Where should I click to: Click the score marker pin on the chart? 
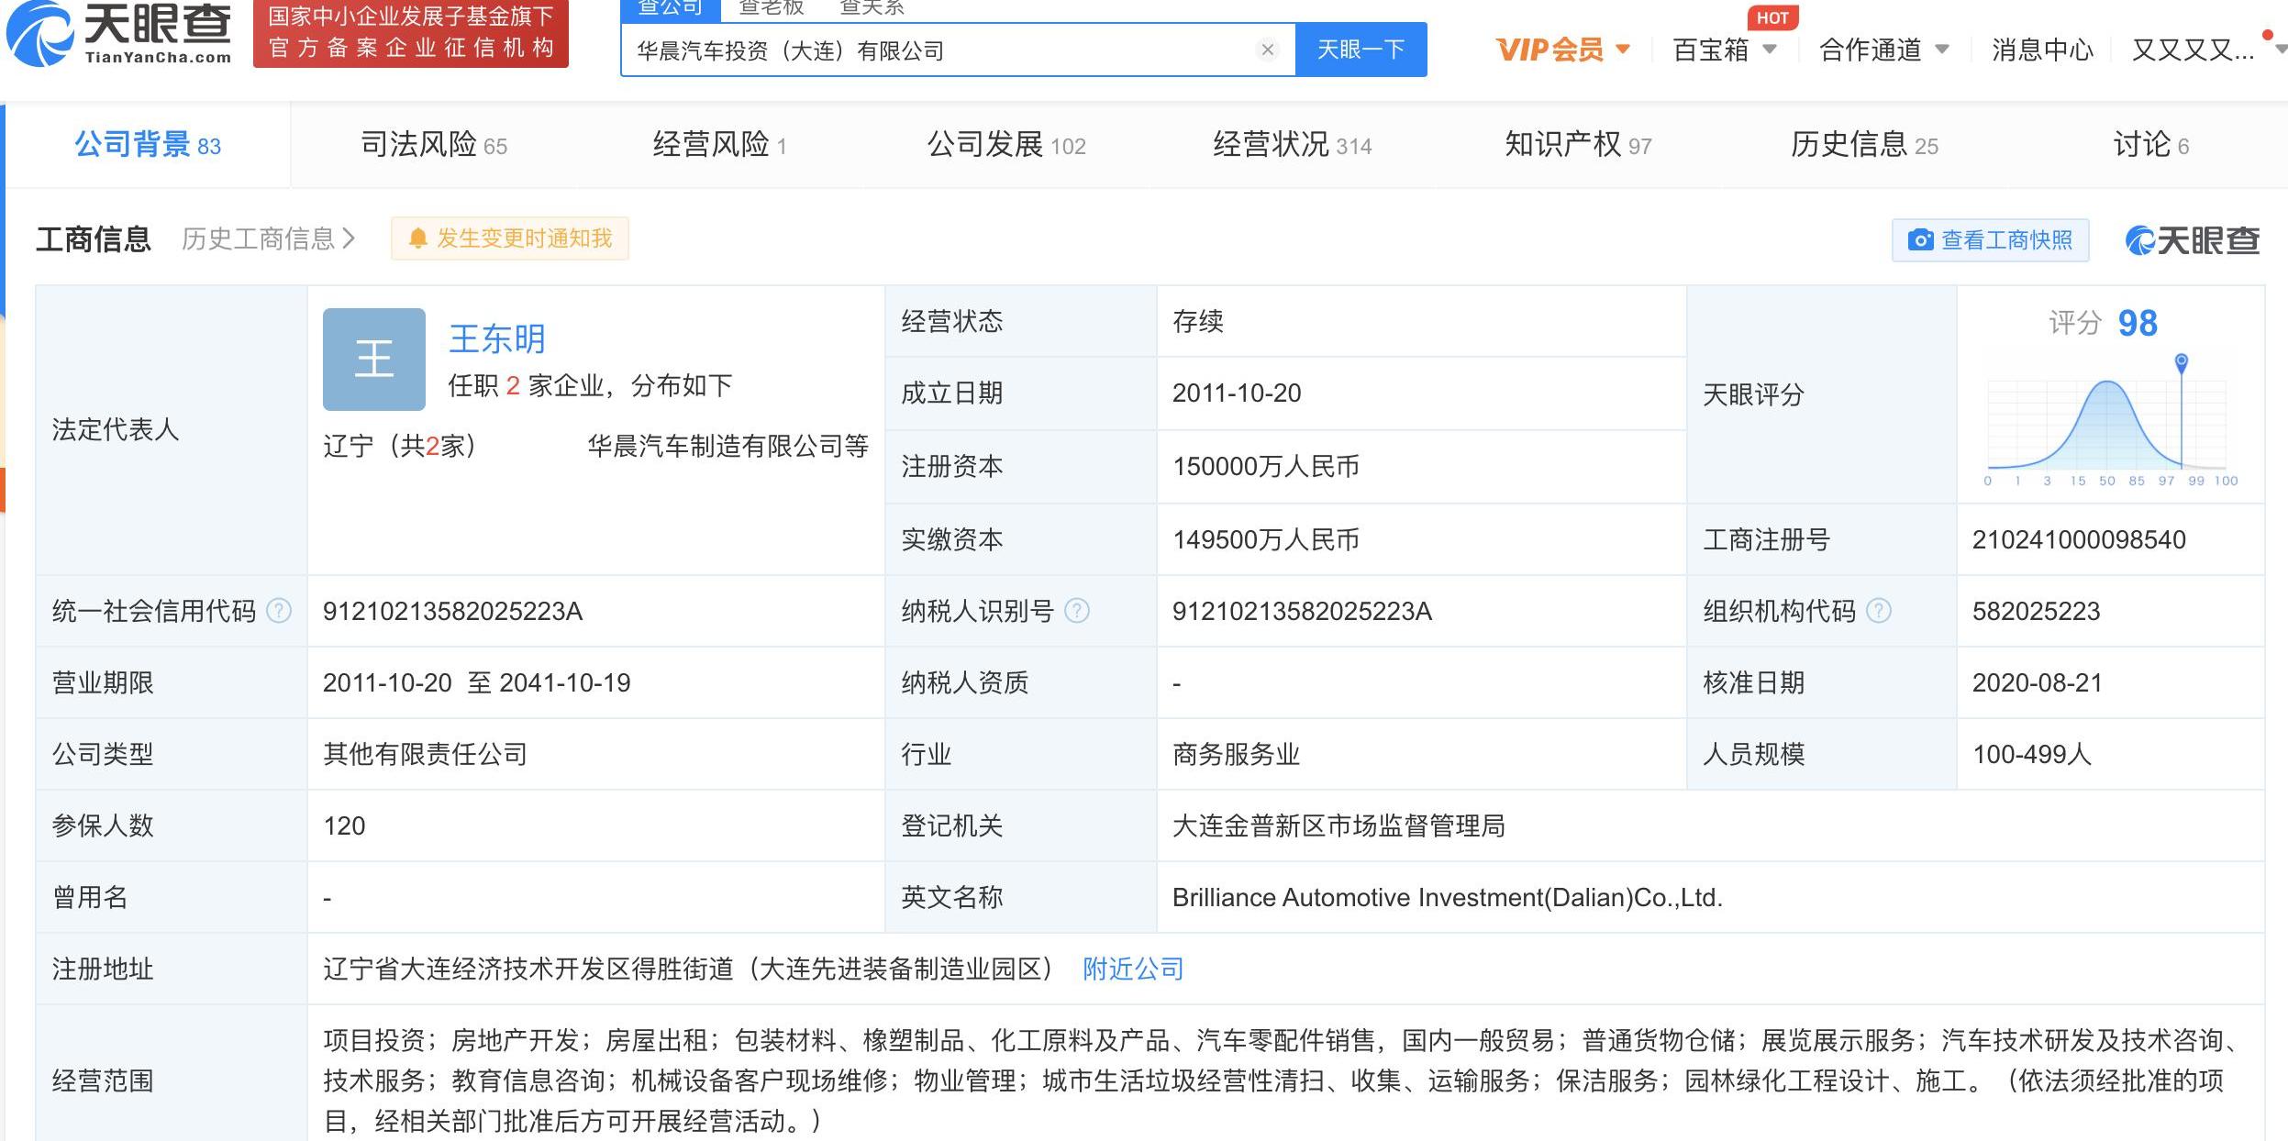(x=2182, y=362)
